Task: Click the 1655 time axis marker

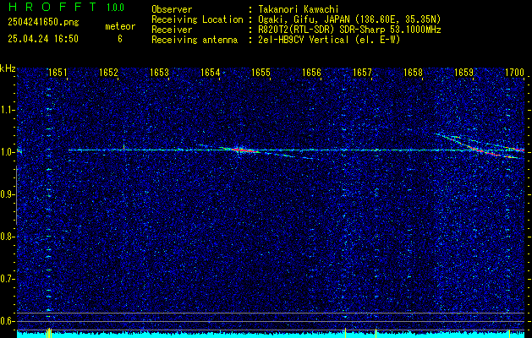Action: (x=261, y=73)
